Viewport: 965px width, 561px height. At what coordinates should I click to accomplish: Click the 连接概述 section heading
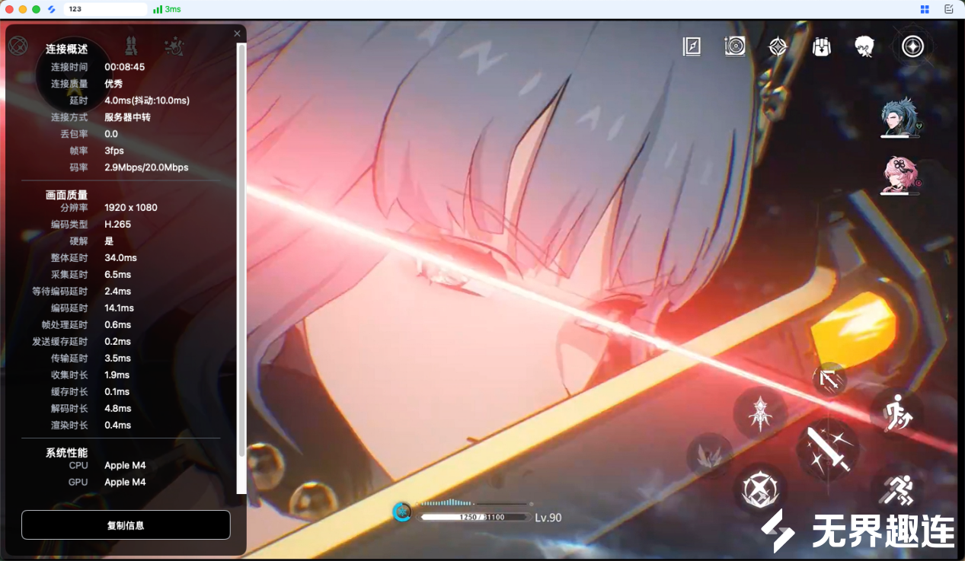coord(66,49)
